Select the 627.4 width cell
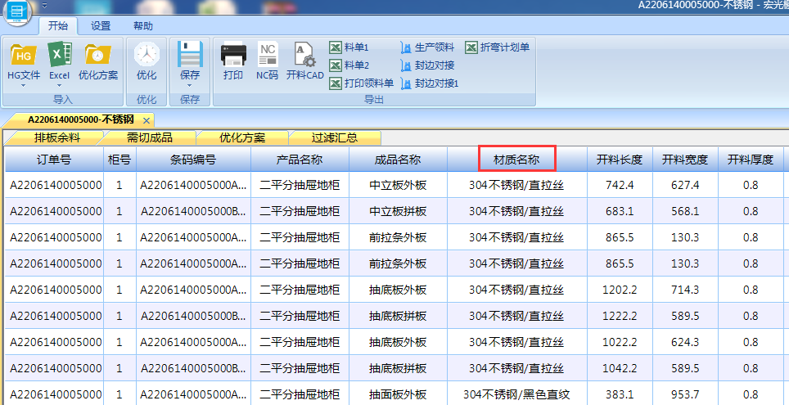 pos(685,185)
